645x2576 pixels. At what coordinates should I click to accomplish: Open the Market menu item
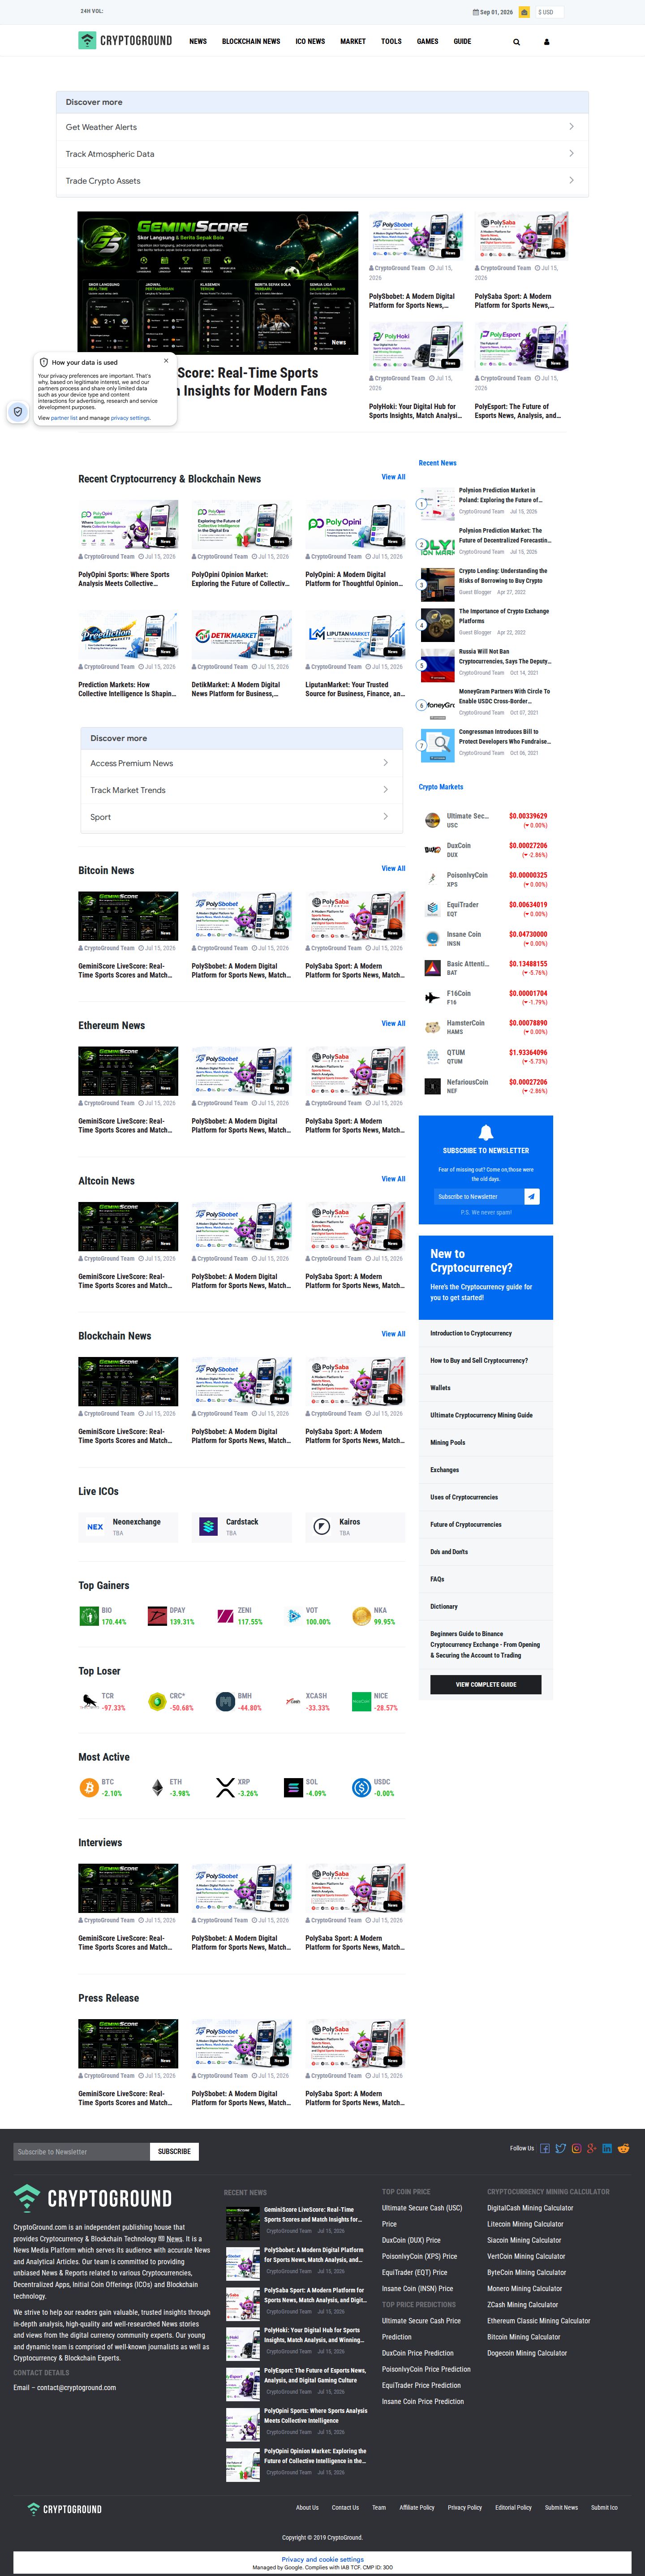tap(353, 41)
